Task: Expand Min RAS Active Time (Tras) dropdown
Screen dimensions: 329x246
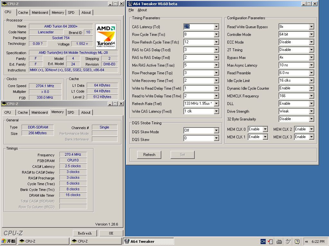Action: [216, 65]
